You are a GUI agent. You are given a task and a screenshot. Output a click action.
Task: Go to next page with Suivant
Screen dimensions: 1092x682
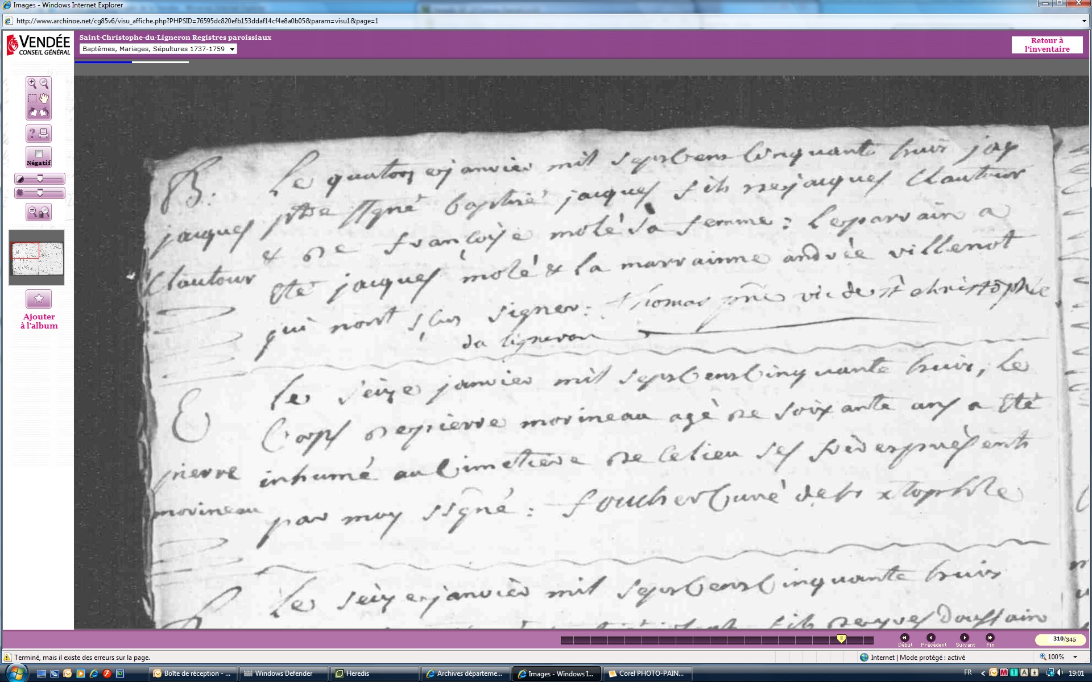point(964,638)
